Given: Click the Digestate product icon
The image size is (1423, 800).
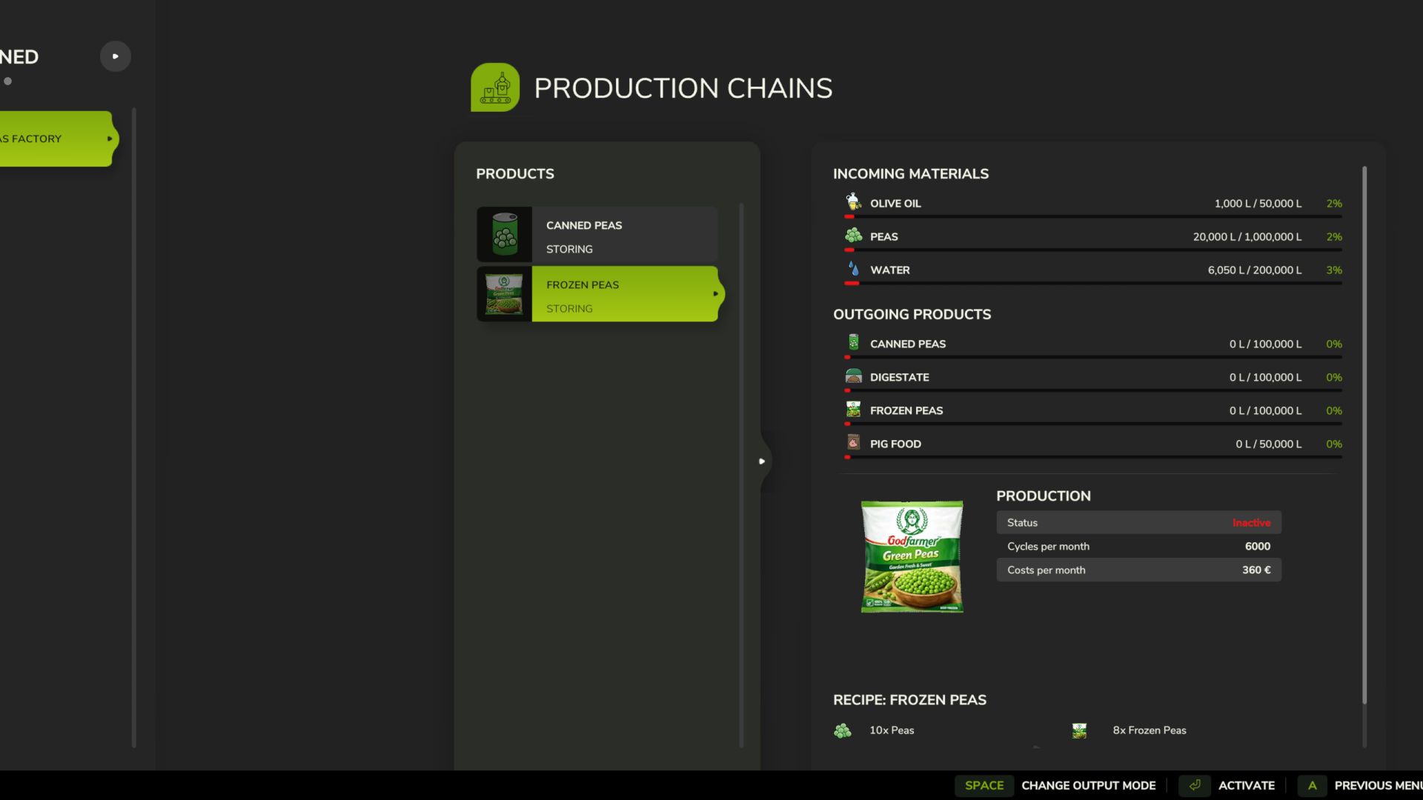Looking at the screenshot, I should [x=853, y=376].
